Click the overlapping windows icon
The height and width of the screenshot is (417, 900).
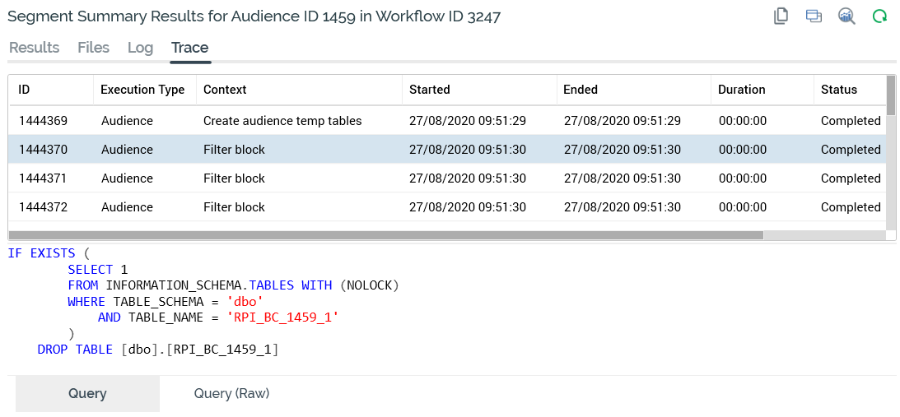[814, 16]
